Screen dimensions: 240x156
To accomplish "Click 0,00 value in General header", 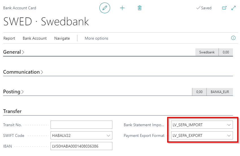I will (x=226, y=52).
